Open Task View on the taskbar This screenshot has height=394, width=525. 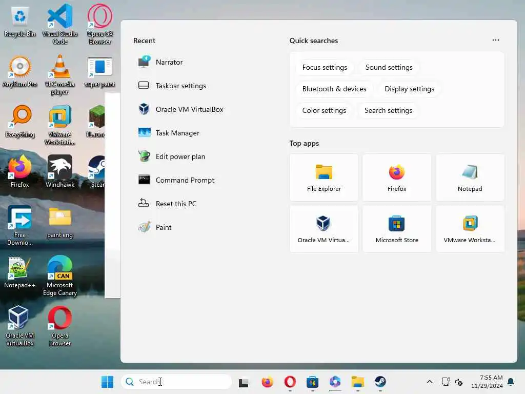pyautogui.click(x=244, y=382)
